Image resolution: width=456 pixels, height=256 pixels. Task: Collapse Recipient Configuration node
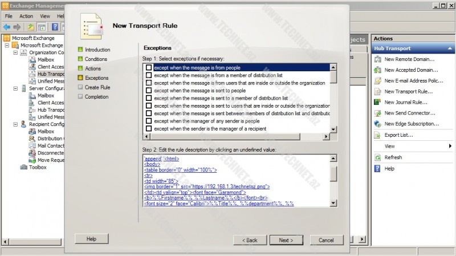pyautogui.click(x=15, y=124)
